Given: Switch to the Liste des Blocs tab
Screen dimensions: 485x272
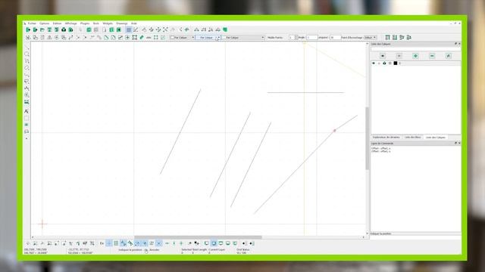Looking at the screenshot, I should pos(413,138).
